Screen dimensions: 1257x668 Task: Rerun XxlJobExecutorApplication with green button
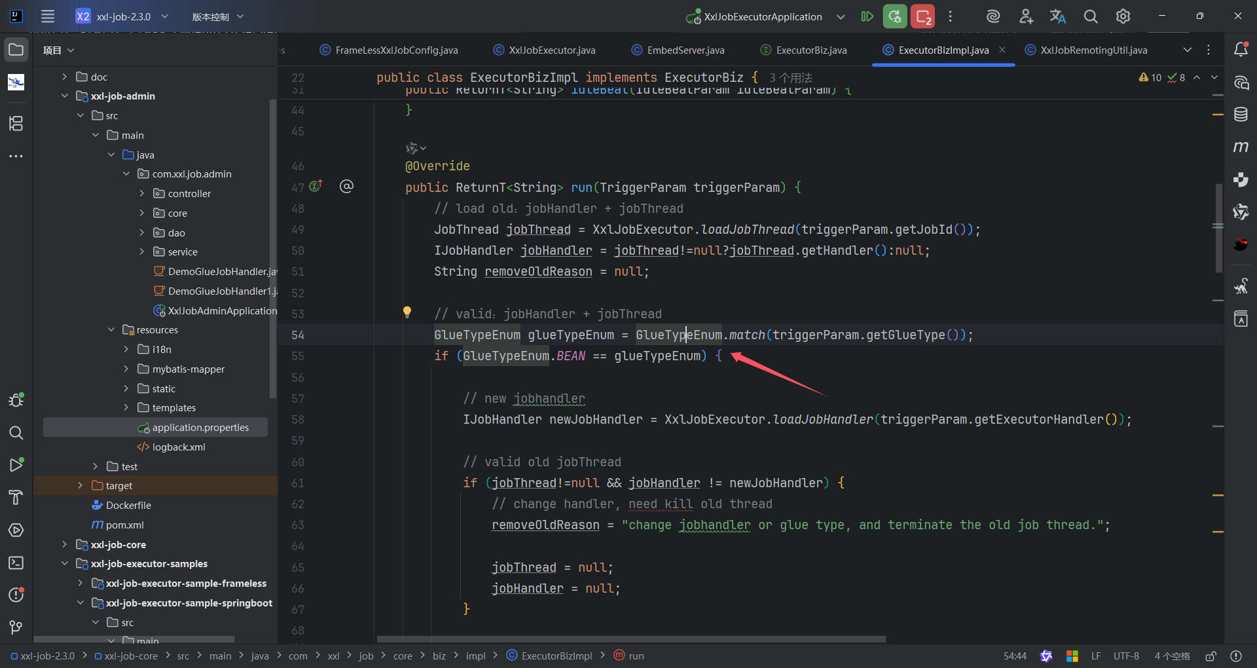point(895,16)
